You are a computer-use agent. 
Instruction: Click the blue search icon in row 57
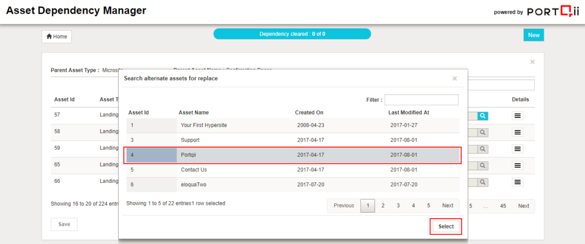pyautogui.click(x=483, y=116)
